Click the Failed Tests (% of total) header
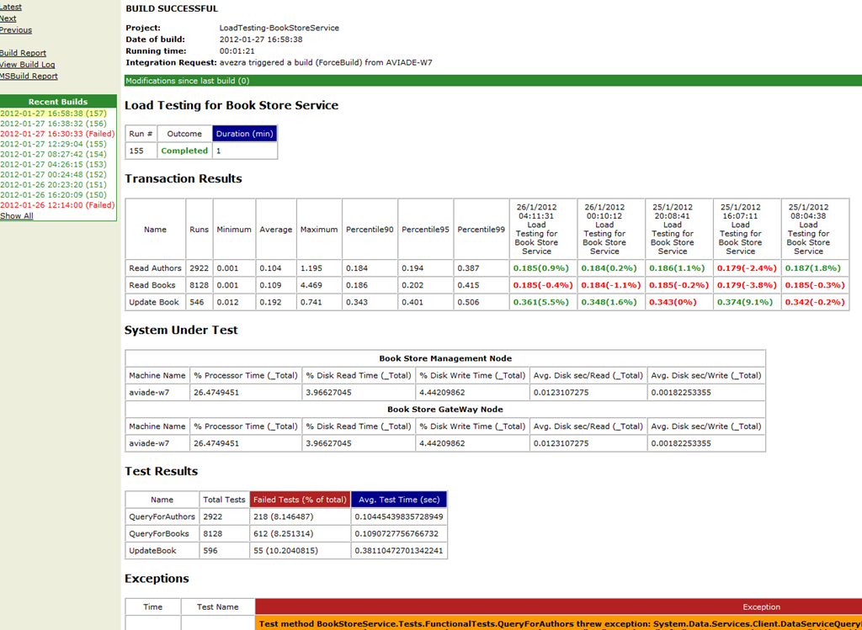The height and width of the screenshot is (630, 862). tap(300, 500)
